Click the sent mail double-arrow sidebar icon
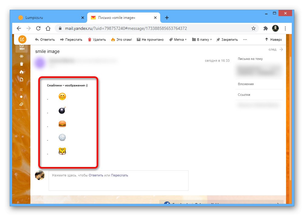The image size is (304, 216). 22,56
